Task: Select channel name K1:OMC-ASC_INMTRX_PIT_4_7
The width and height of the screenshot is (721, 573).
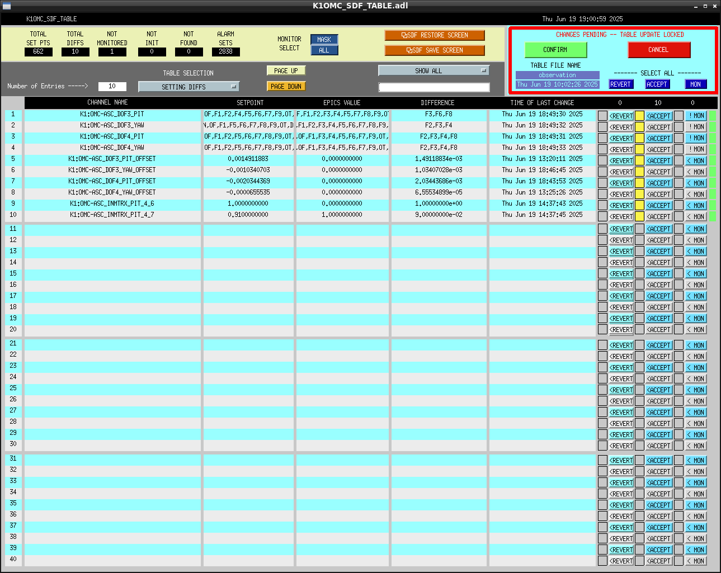Action: pos(112,215)
